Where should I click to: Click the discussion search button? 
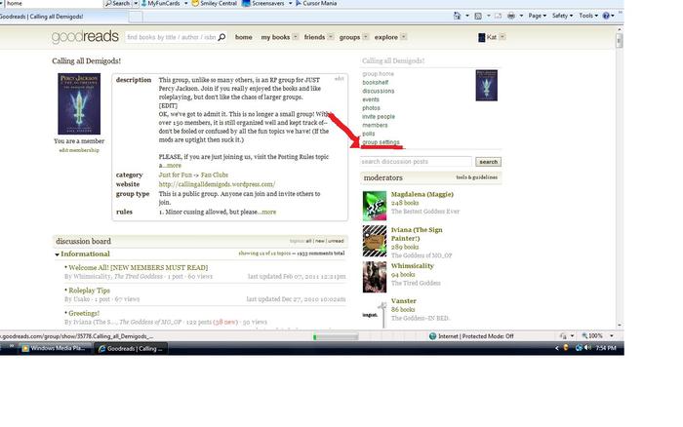488,162
